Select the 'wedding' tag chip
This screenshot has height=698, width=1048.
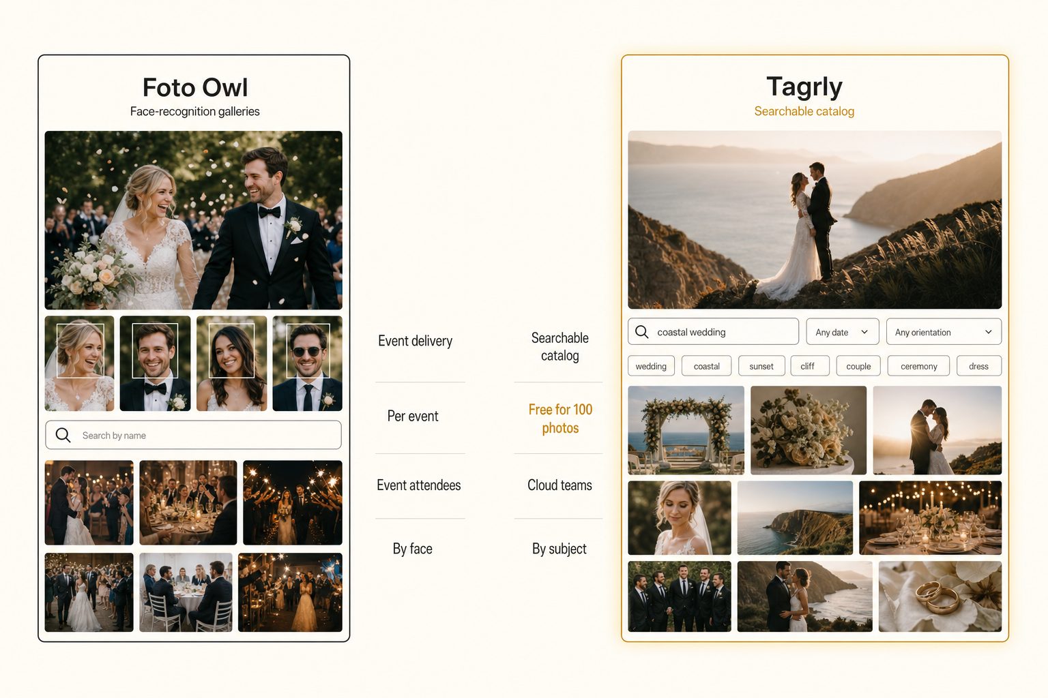[651, 366]
